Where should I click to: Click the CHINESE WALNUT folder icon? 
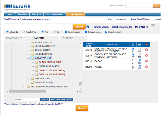[36, 70]
